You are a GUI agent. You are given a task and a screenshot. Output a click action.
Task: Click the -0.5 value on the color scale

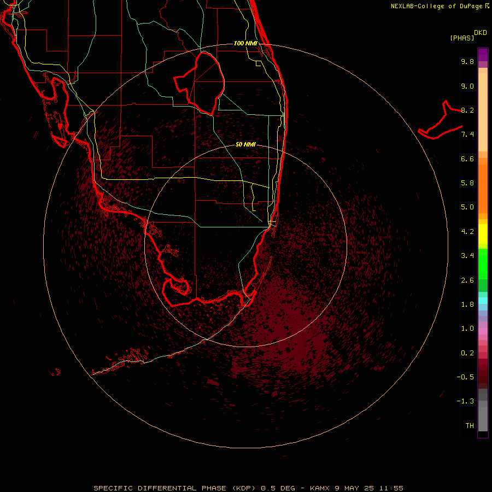coord(465,377)
